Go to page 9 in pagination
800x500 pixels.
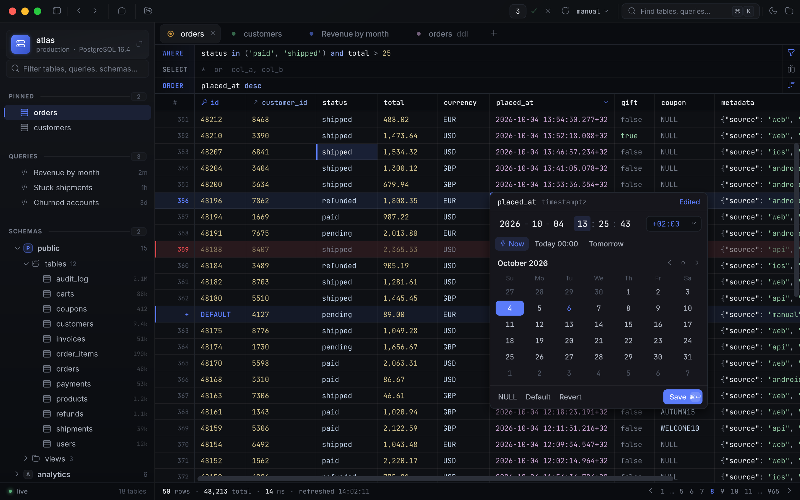[x=722, y=491]
